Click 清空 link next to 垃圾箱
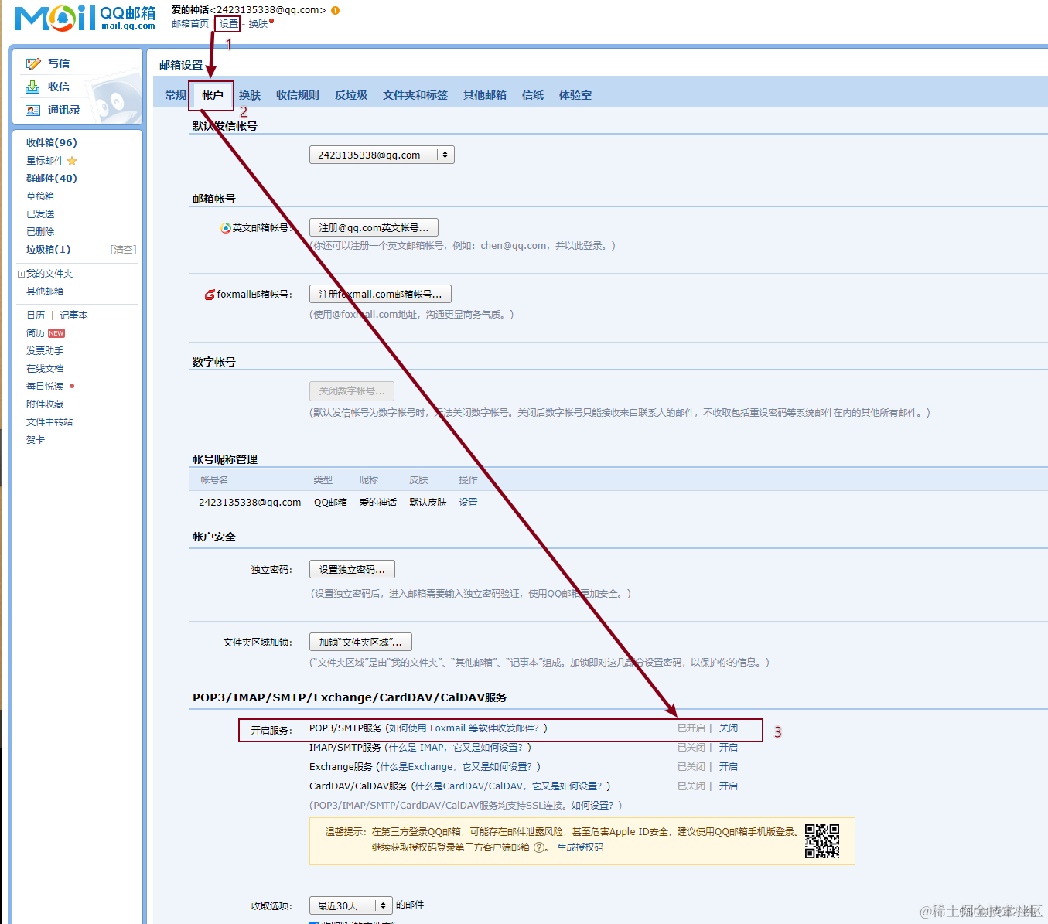Screen dimensions: 1048x924 pos(123,250)
